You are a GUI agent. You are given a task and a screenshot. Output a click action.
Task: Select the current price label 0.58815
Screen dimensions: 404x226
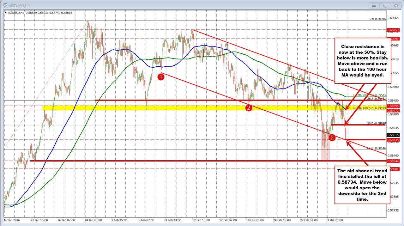[393, 135]
